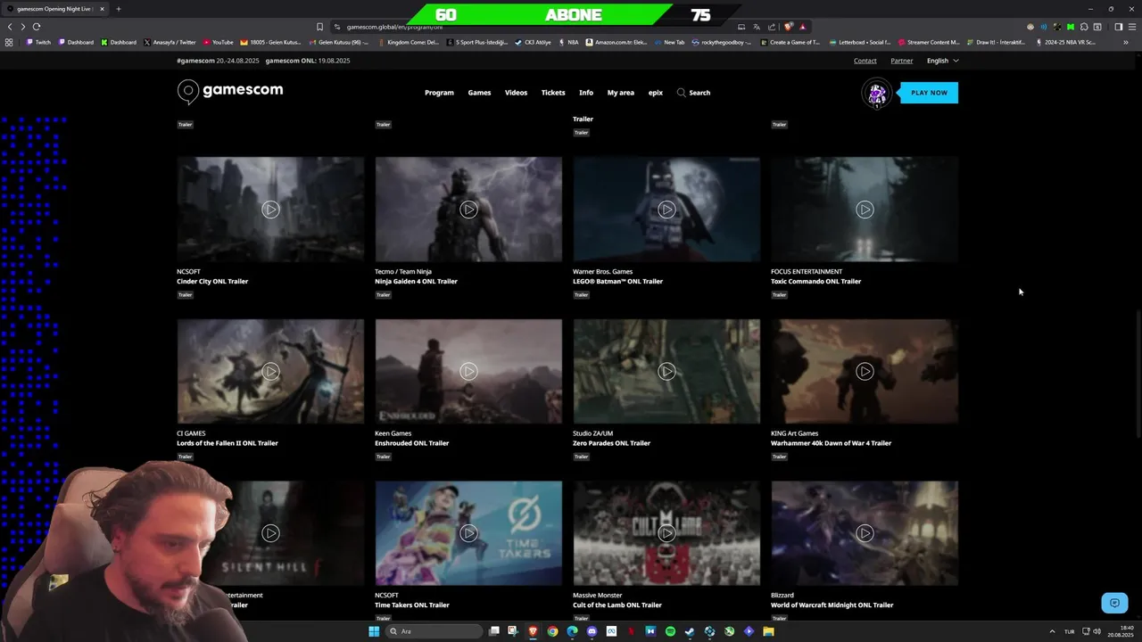1142x642 pixels.
Task: Click the volume icon in system tray
Action: [1096, 631]
